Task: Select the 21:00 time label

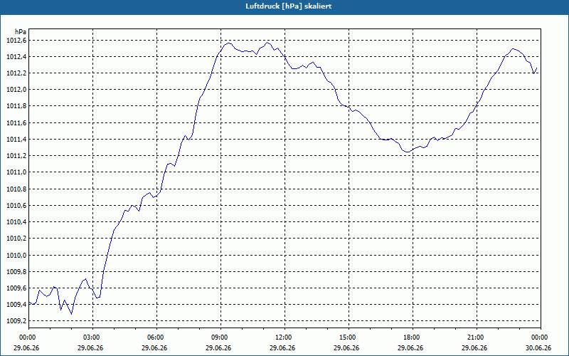Action: pyautogui.click(x=477, y=337)
